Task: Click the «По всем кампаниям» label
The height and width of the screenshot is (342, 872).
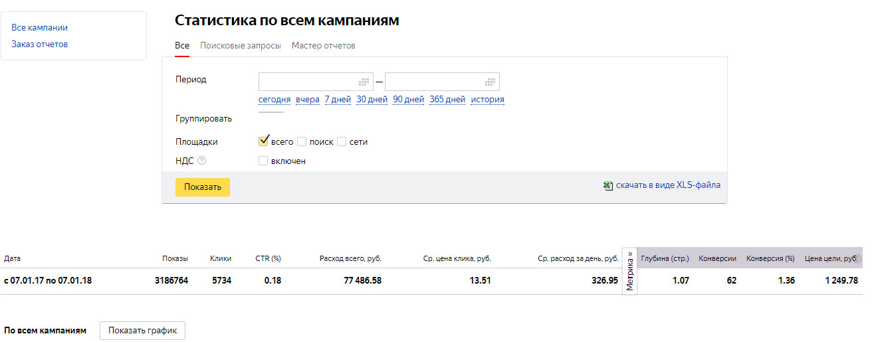Action: (45, 330)
